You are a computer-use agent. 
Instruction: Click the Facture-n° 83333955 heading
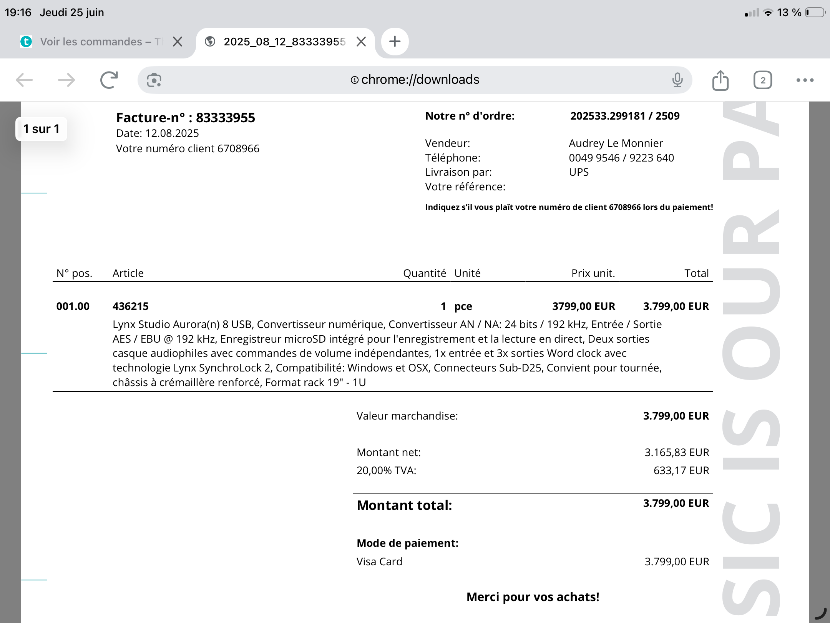[x=186, y=118]
